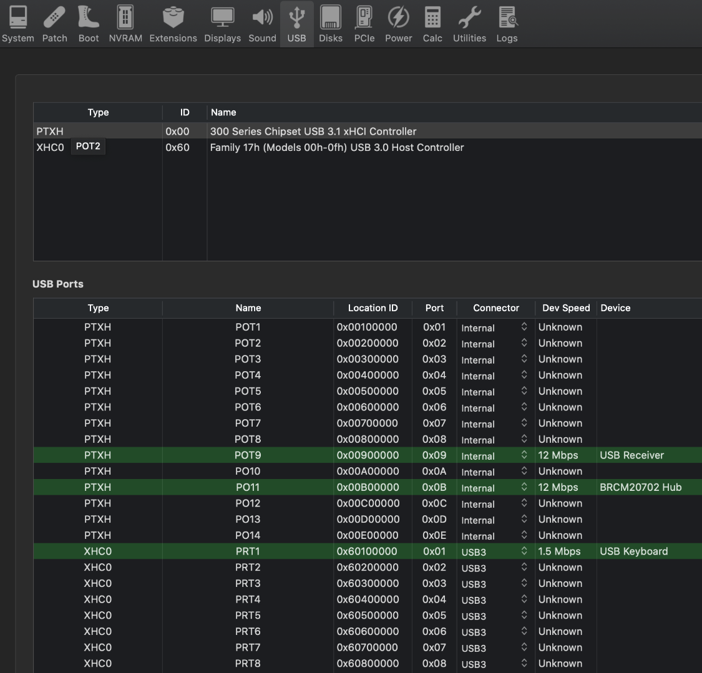Open the Power section

click(x=398, y=24)
